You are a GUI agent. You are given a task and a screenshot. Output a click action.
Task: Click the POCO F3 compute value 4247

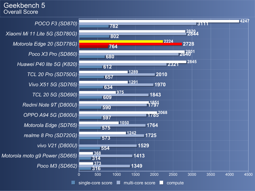[244, 21]
